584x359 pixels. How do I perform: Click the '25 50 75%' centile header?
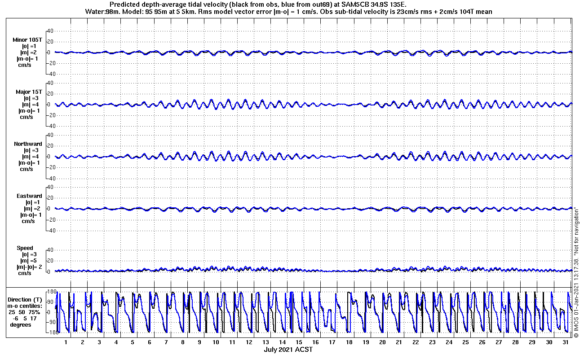[25, 312]
